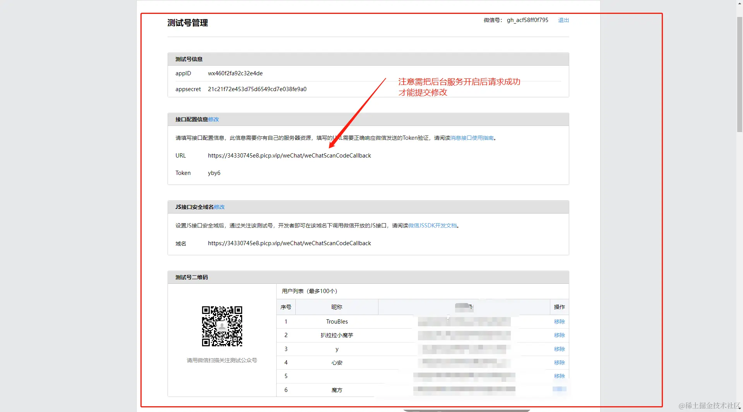743x412 pixels.
Task: Click the 测试号信息 section header
Action: tap(368, 59)
